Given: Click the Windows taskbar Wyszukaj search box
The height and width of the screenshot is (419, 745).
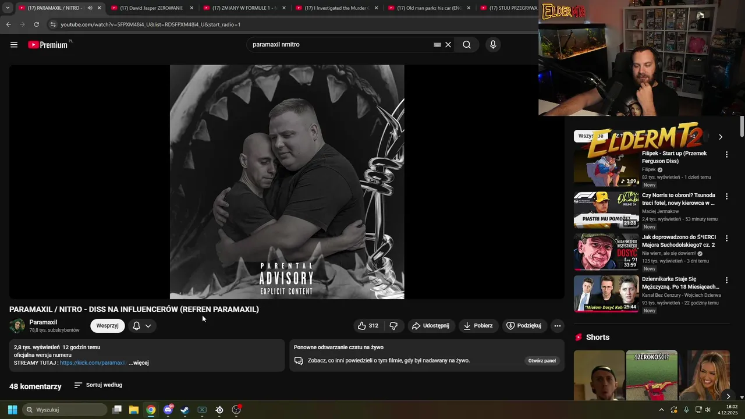Looking at the screenshot, I should (65, 410).
